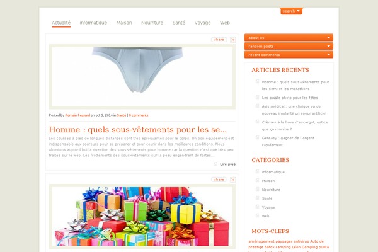Expand the recent comments panel
Screen dimensions: 378x252
click(x=289, y=55)
